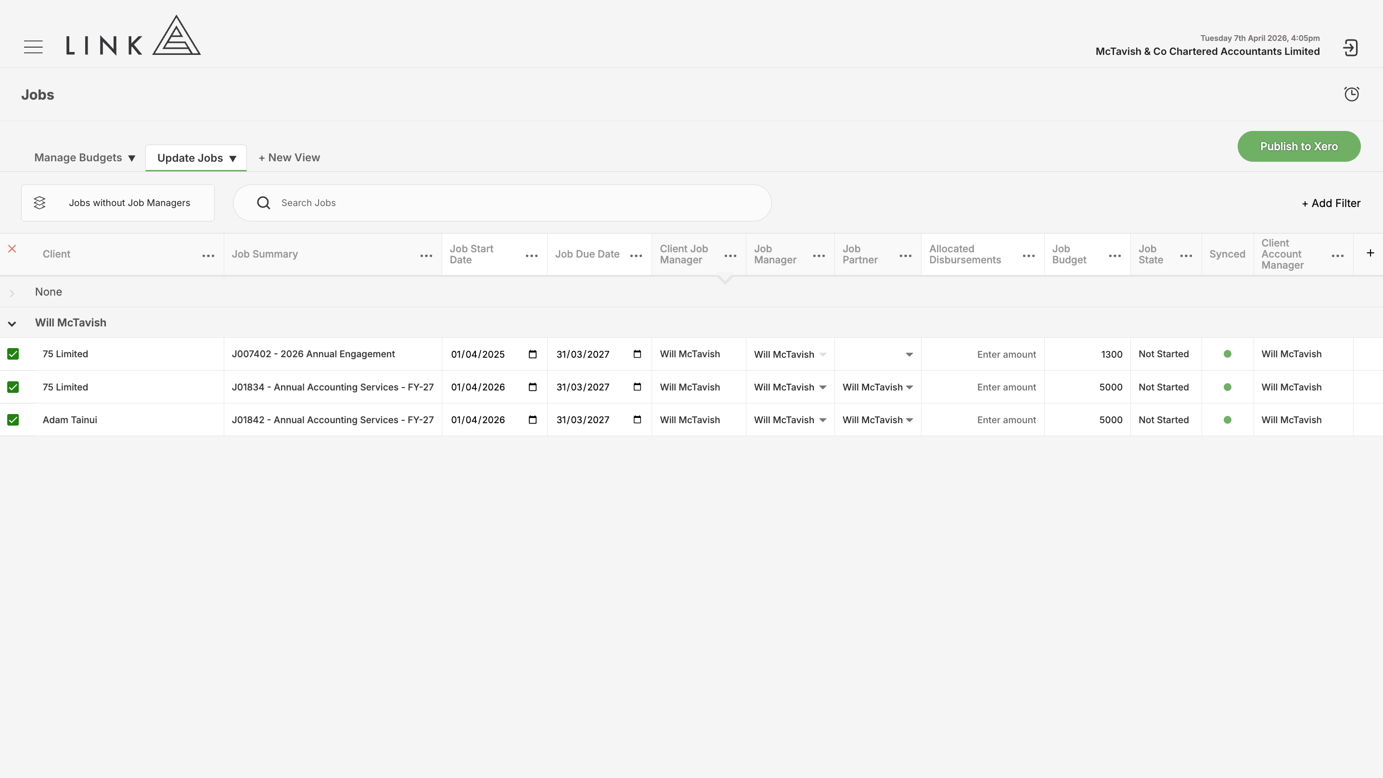This screenshot has height=778, width=1383.
Task: Enter disbursement amount for J01834
Action: coord(983,388)
